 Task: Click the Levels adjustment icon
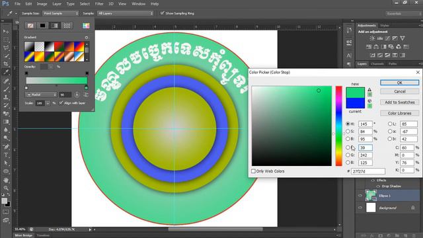click(380, 38)
